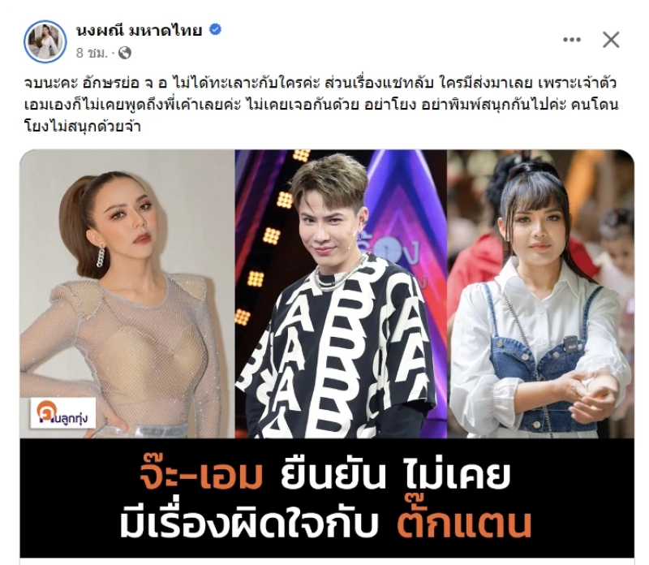The image size is (649, 565).
Task: Open the post's three-dot options menu
Action: tap(572, 40)
